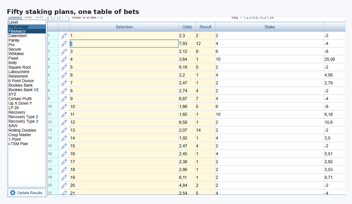Select the LP 28 plan
Viewport: 352px width, 204px height.
(27, 108)
